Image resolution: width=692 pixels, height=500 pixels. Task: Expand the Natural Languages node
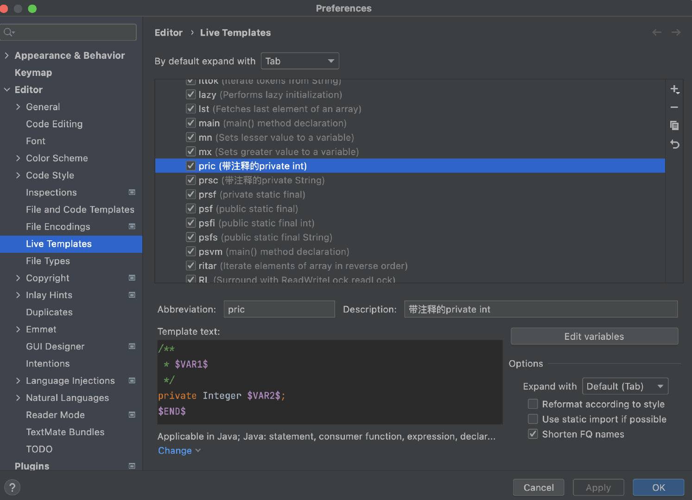pyautogui.click(x=18, y=398)
